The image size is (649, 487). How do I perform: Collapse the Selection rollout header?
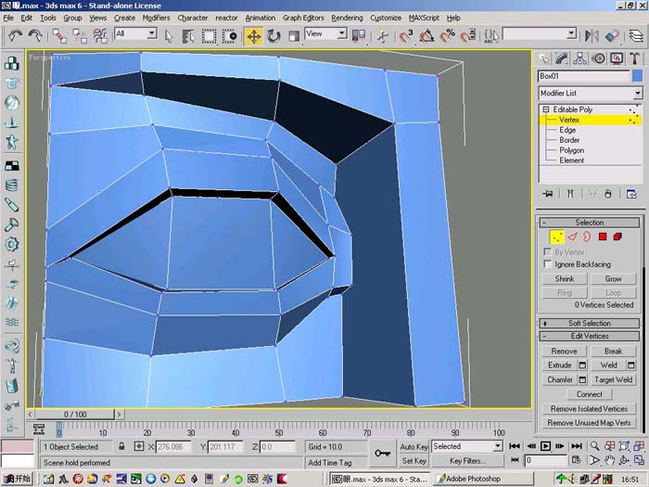[x=590, y=223]
